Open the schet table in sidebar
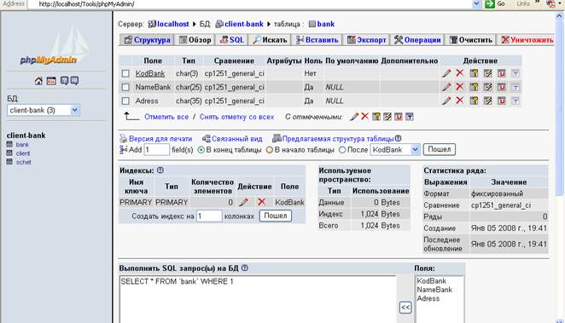The image size is (565, 323). (x=23, y=162)
